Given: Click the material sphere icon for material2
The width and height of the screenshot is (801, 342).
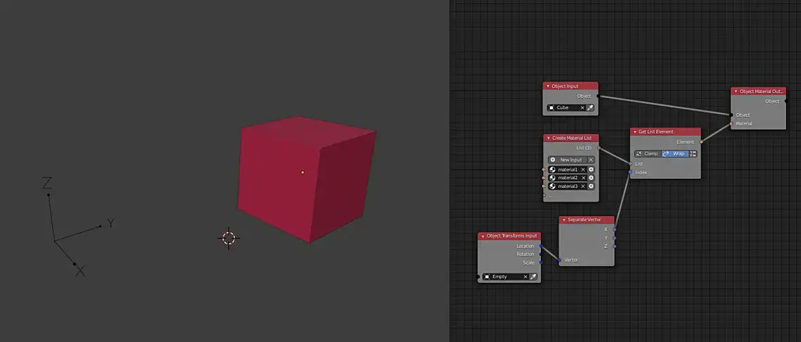Looking at the screenshot, I should tap(553, 178).
